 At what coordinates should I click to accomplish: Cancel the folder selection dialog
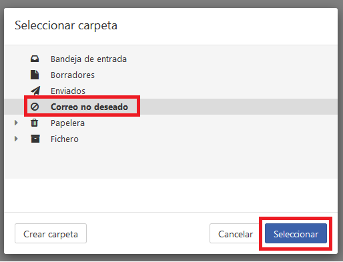(236, 233)
